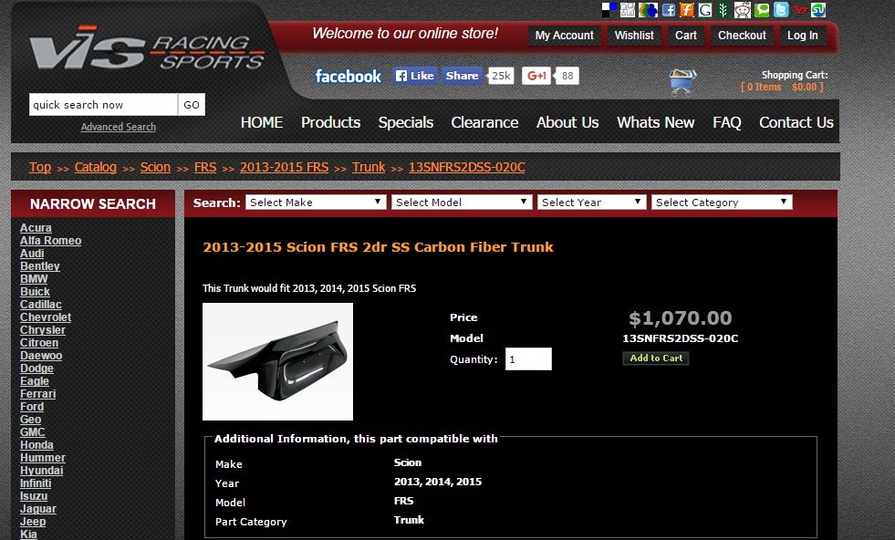Viewport: 895px width, 540px height.
Task: Click the Checkout button
Action: [742, 36]
